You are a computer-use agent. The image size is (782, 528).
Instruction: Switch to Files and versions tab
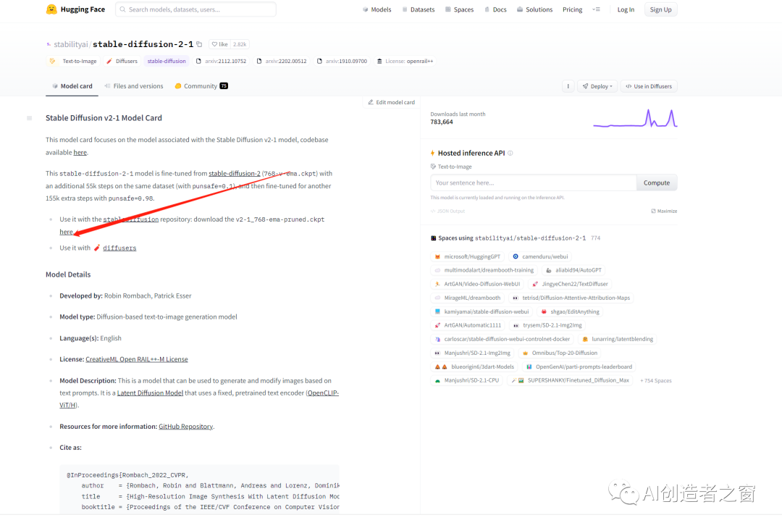tap(134, 86)
